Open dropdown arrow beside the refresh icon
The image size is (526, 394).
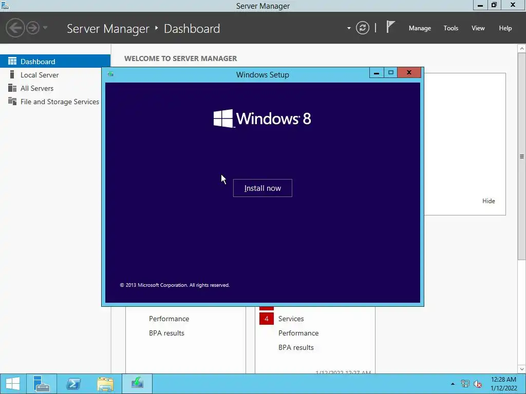pos(349,28)
